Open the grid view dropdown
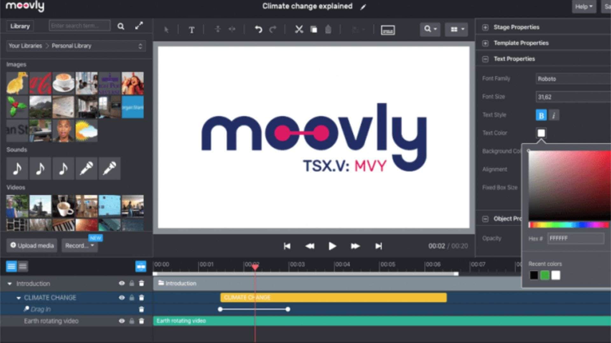This screenshot has width=611, height=343. point(456,30)
